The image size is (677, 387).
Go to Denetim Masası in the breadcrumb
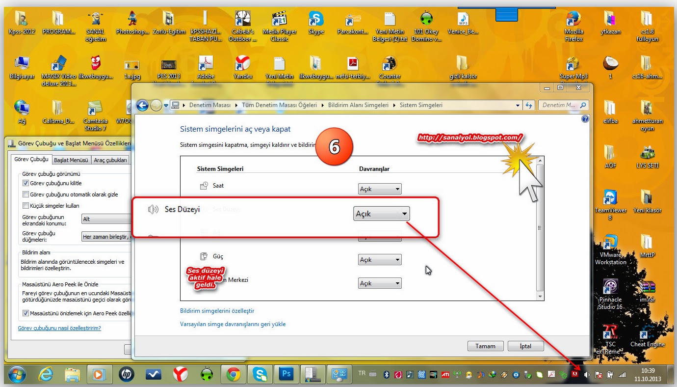pos(210,105)
